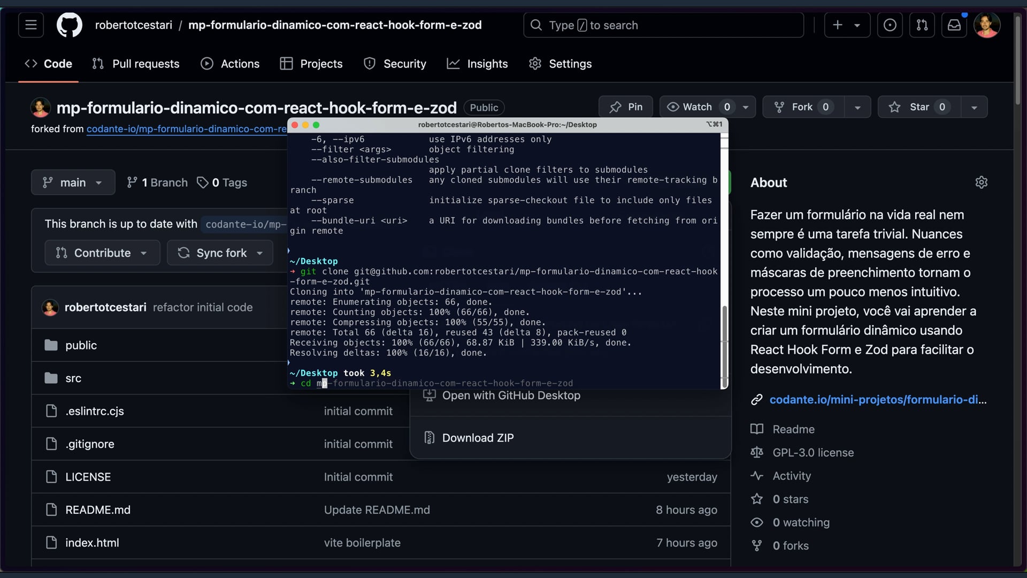This screenshot has width=1027, height=578.
Task: Open the notifications inbox icon
Action: click(x=954, y=25)
